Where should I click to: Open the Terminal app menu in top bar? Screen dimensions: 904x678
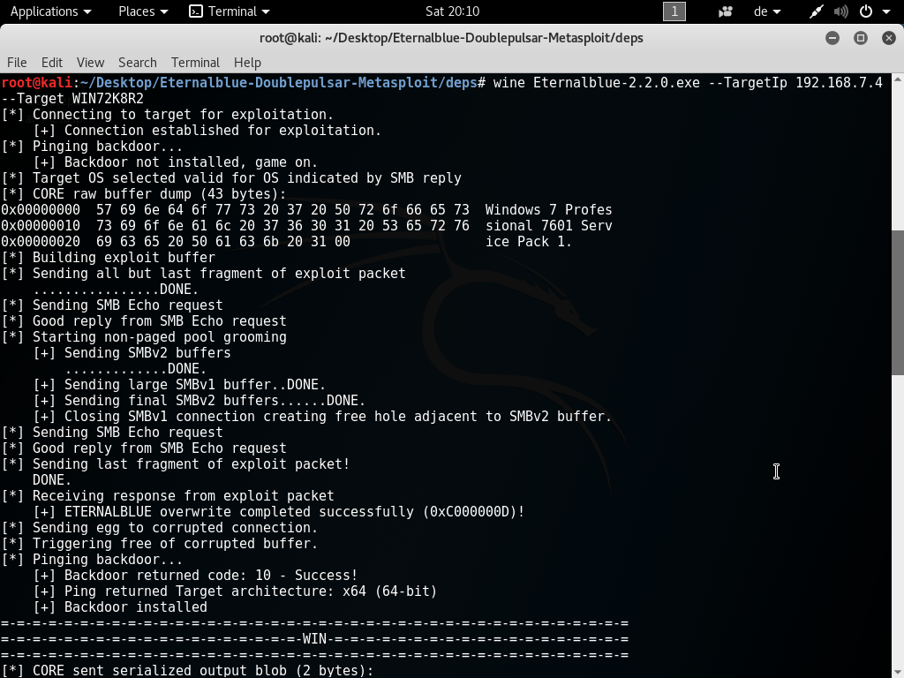click(x=230, y=11)
